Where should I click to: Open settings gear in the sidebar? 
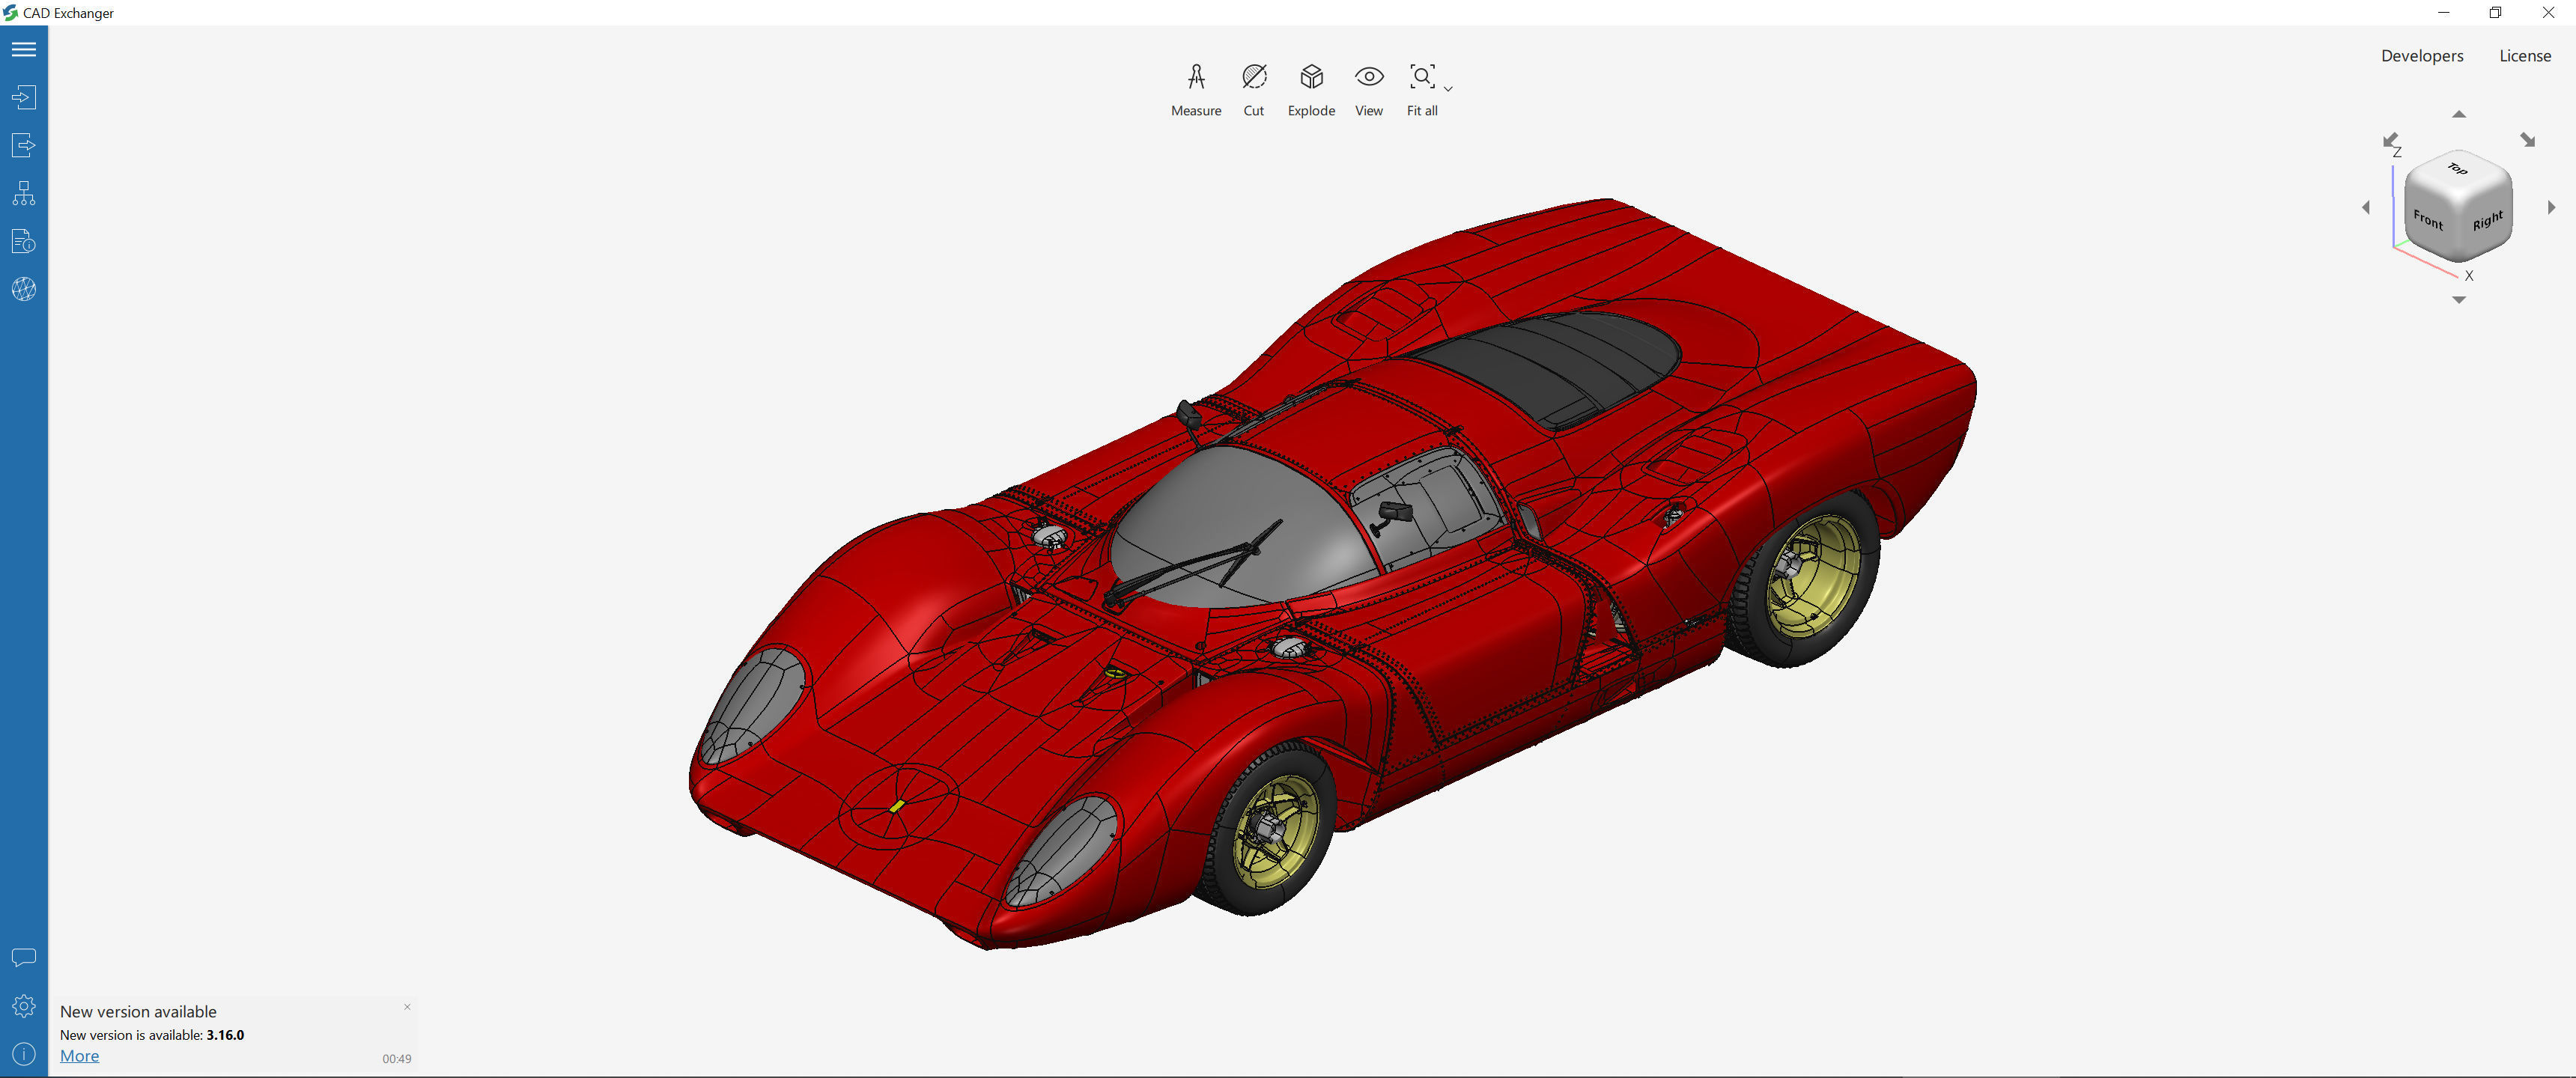click(24, 1006)
